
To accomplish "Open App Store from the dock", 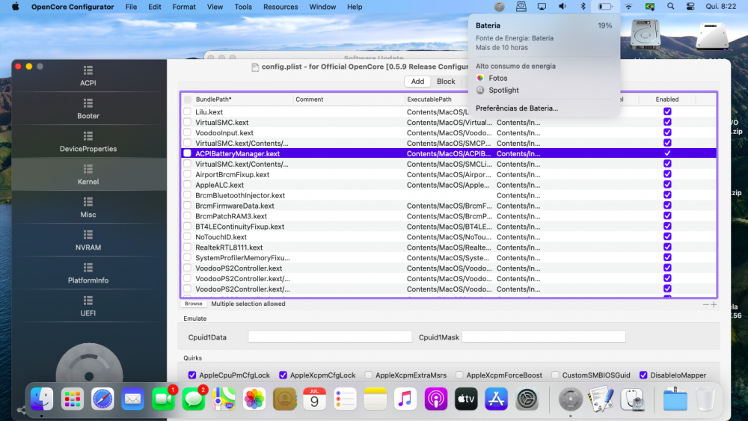I will (x=496, y=399).
